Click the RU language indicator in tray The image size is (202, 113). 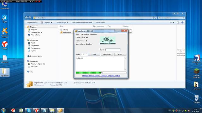169,110
